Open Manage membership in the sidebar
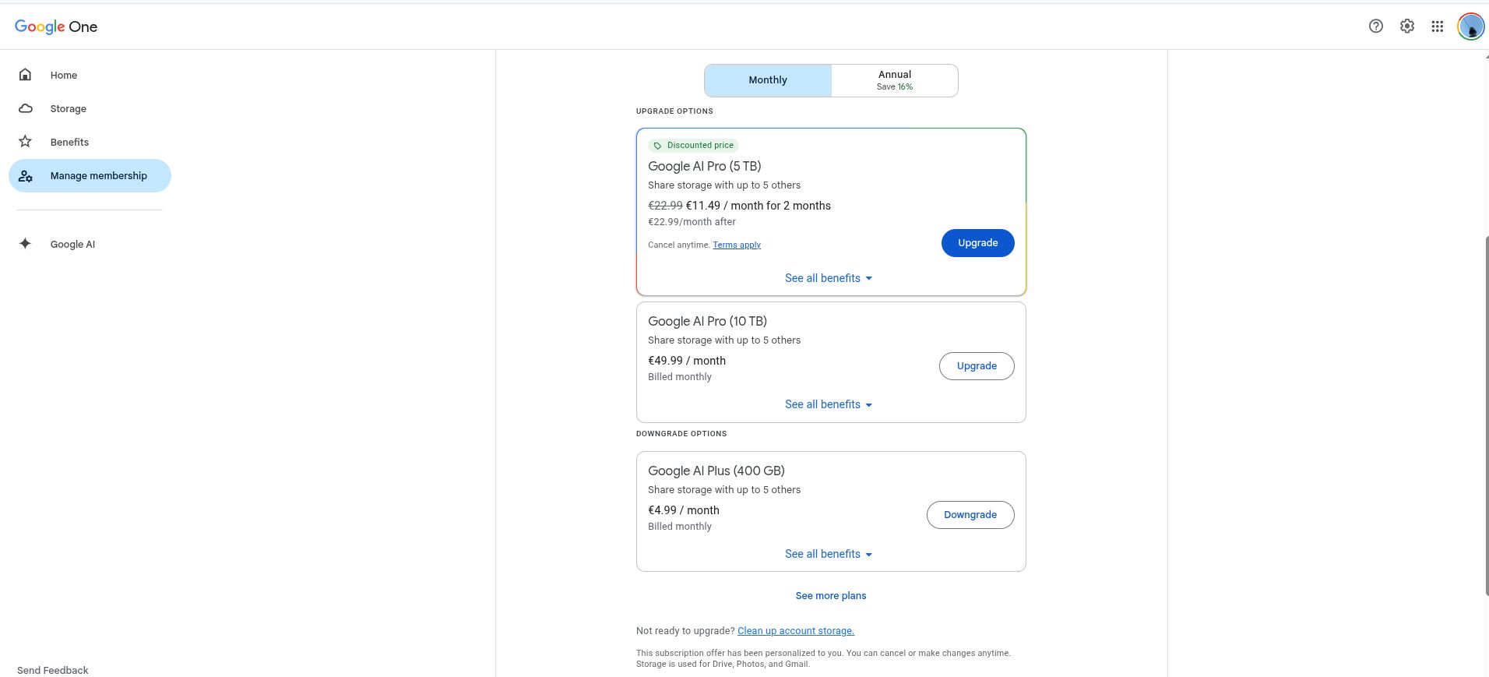1489x677 pixels. point(90,175)
